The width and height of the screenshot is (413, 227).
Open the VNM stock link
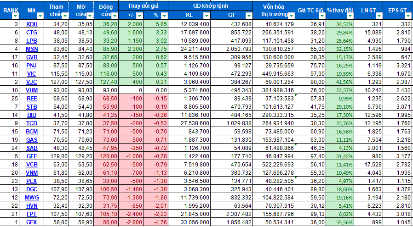click(x=32, y=173)
